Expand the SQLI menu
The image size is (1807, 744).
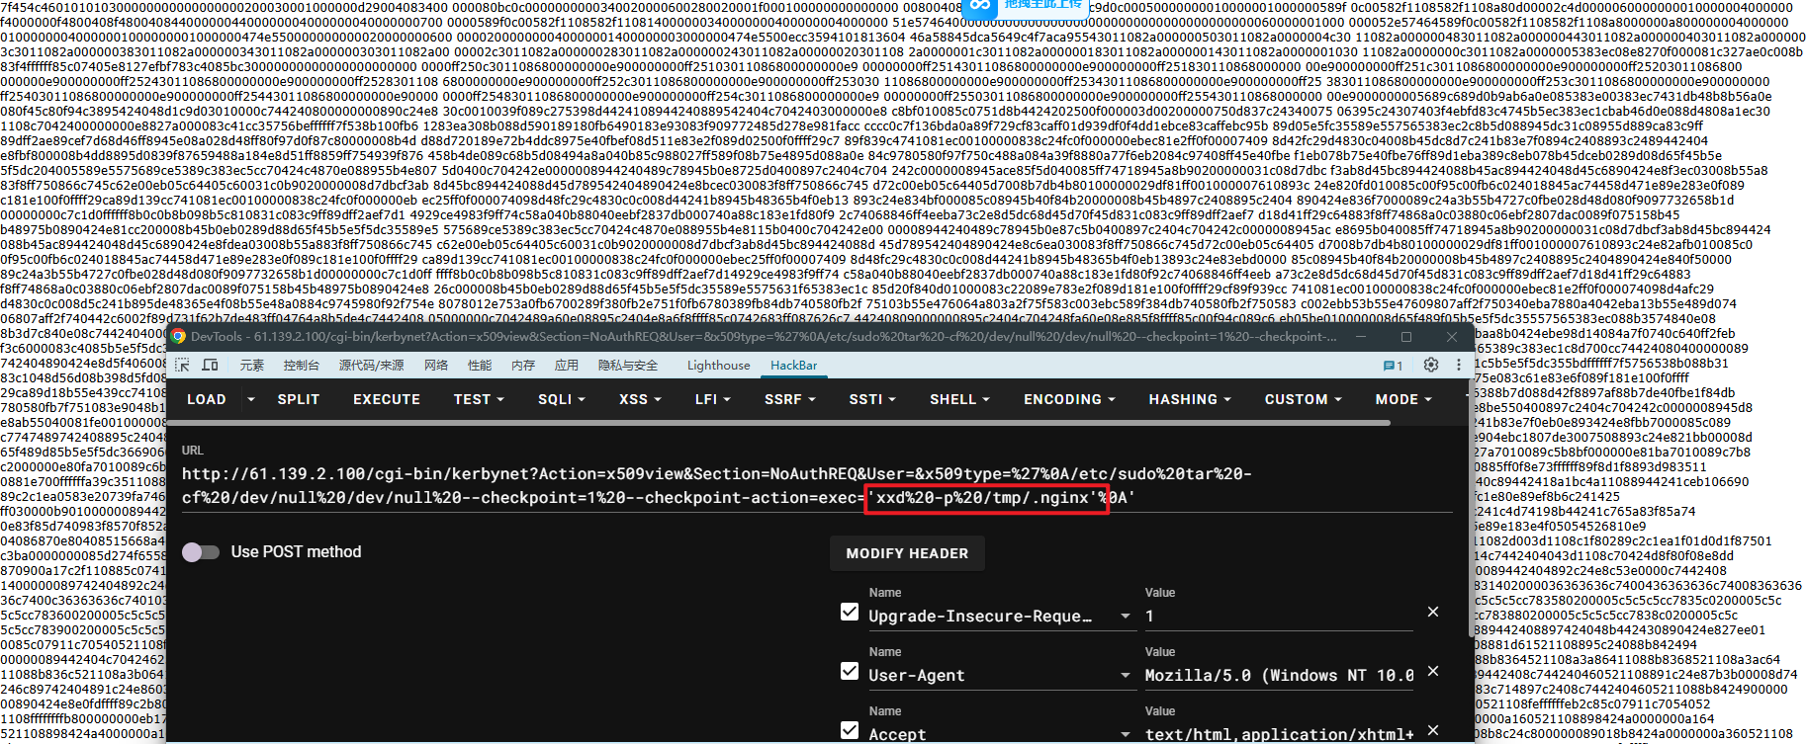click(x=561, y=399)
